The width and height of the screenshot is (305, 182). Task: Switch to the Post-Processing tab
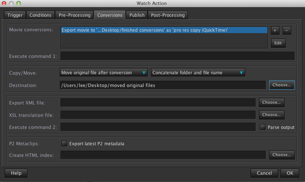pyautogui.click(x=168, y=15)
